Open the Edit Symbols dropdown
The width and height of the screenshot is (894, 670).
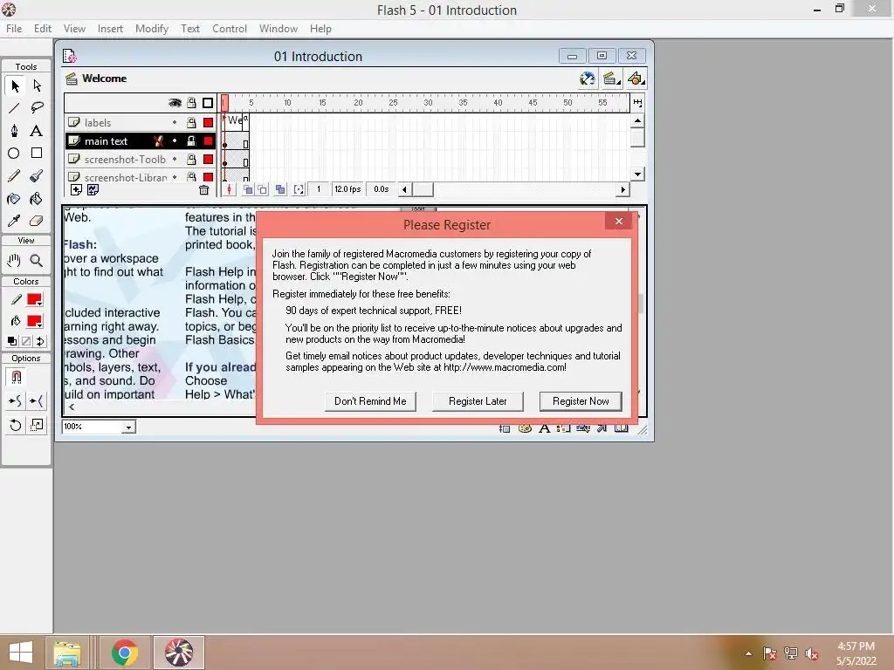pyautogui.click(x=636, y=79)
